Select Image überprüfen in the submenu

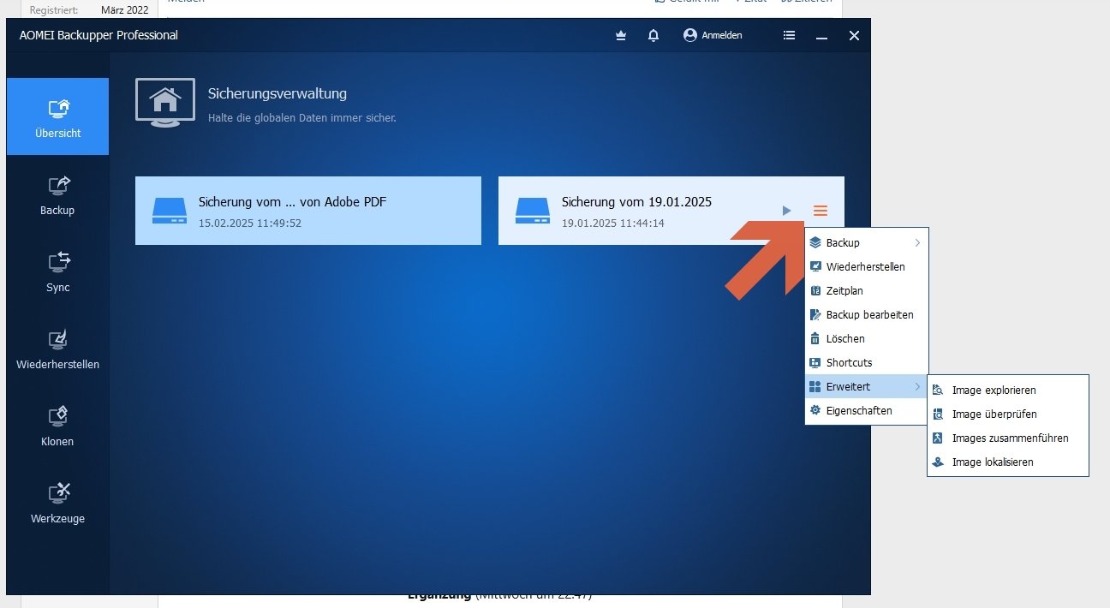click(1008, 414)
